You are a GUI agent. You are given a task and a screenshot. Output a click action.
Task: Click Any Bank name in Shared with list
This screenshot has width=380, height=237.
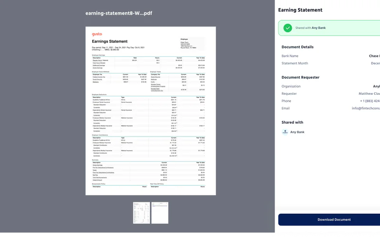tap(297, 132)
